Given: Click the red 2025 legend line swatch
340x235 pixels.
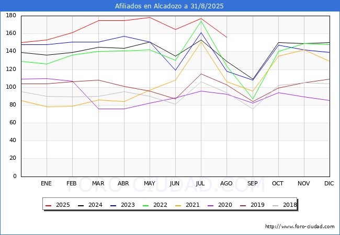Looking at the screenshot, I should 49,205.
